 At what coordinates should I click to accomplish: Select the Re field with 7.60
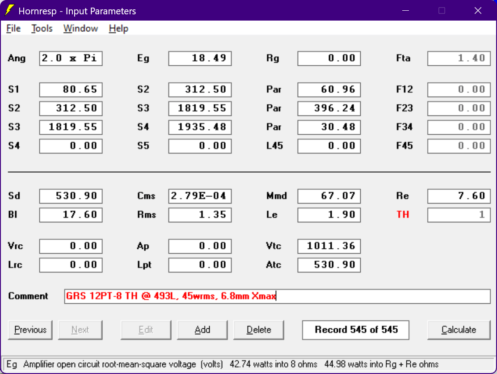point(459,196)
